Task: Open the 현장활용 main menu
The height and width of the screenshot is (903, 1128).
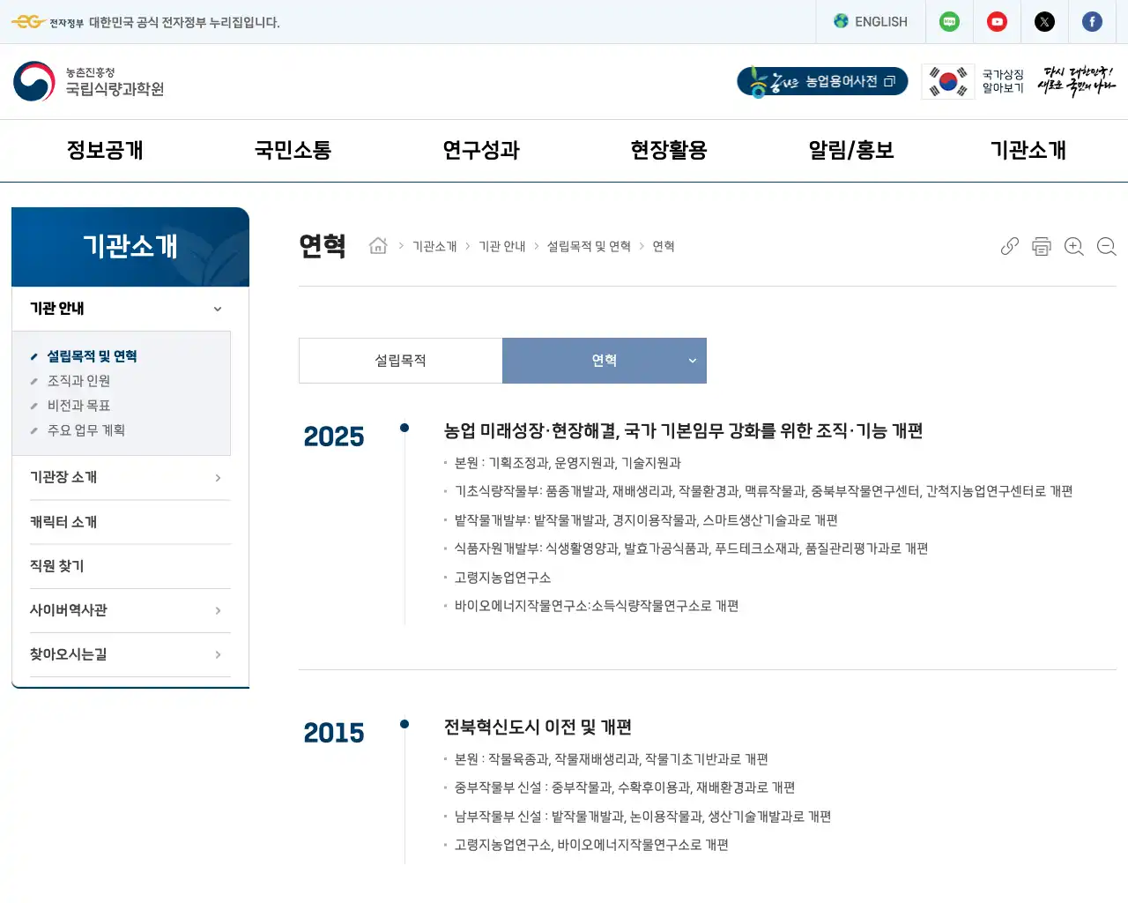Action: [669, 150]
